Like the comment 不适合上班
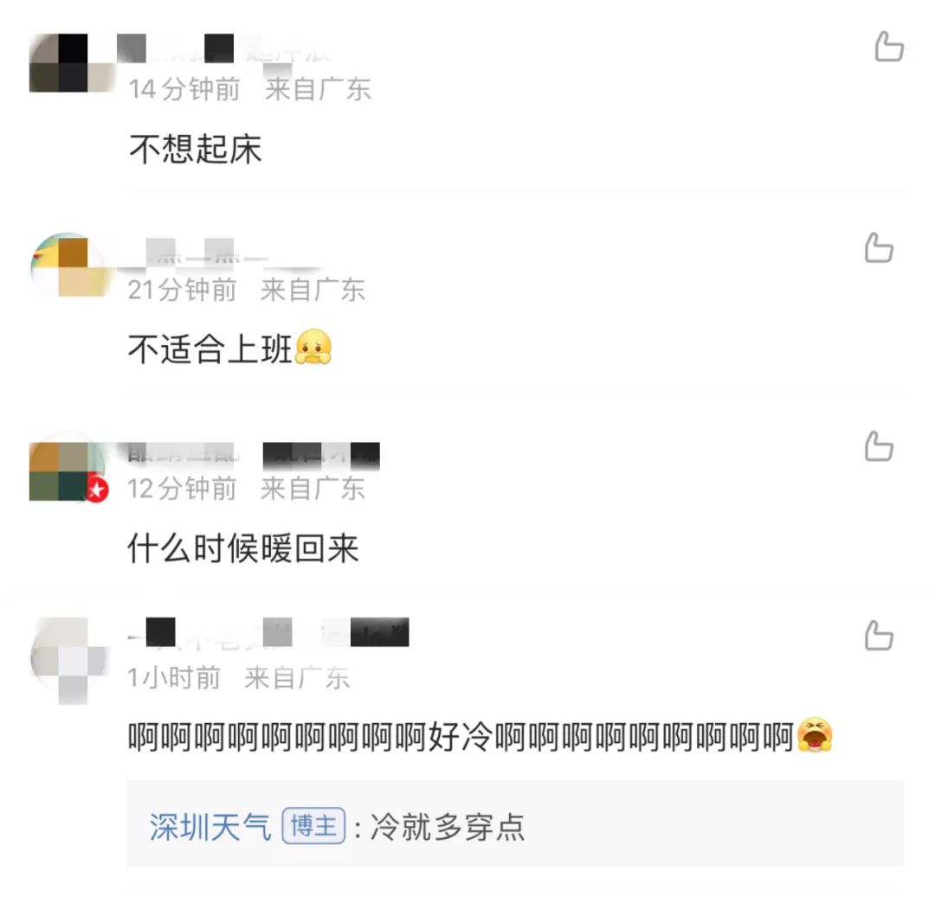Screen dimensions: 935x909 (879, 248)
